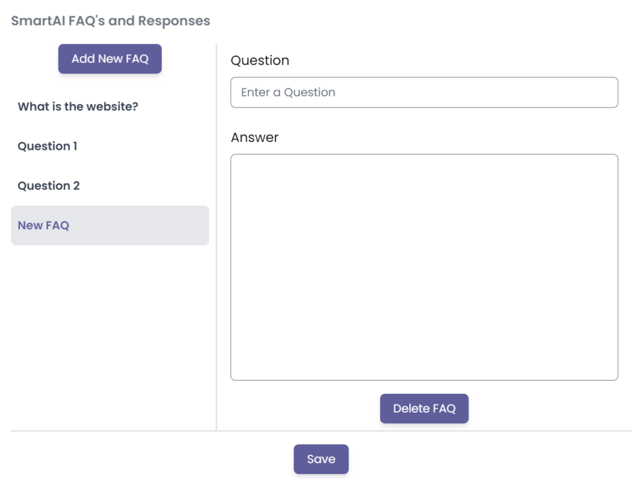Choose Question 2 in the FAQ list

point(49,186)
